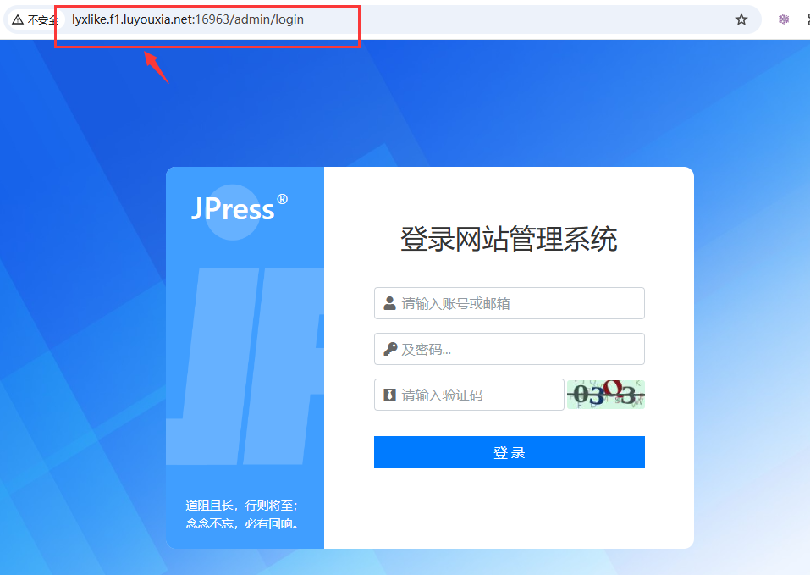Click the snowflake browser extension icon
The image size is (810, 575).
[x=784, y=19]
